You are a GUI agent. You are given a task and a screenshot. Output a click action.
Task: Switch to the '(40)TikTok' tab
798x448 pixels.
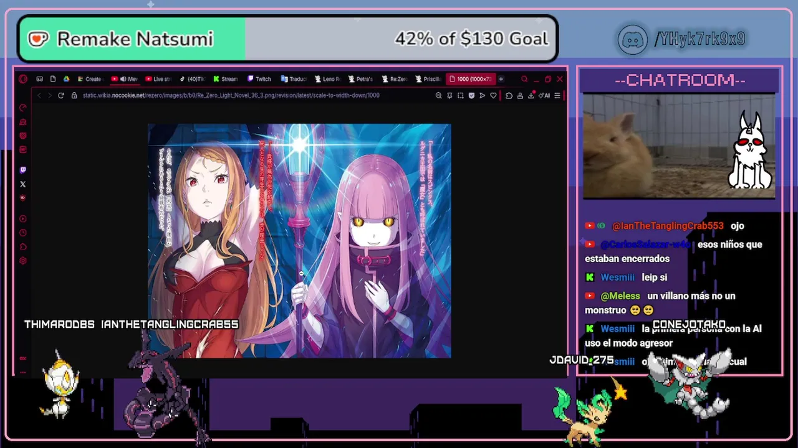point(192,79)
